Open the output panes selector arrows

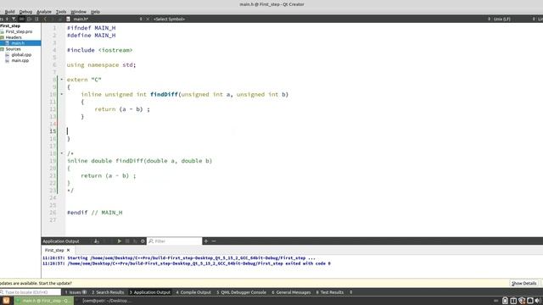click(350, 292)
